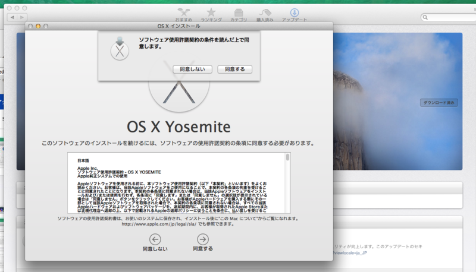The height and width of the screenshot is (272, 476).
Task: Click the license agreement text area
Action: pos(177,183)
